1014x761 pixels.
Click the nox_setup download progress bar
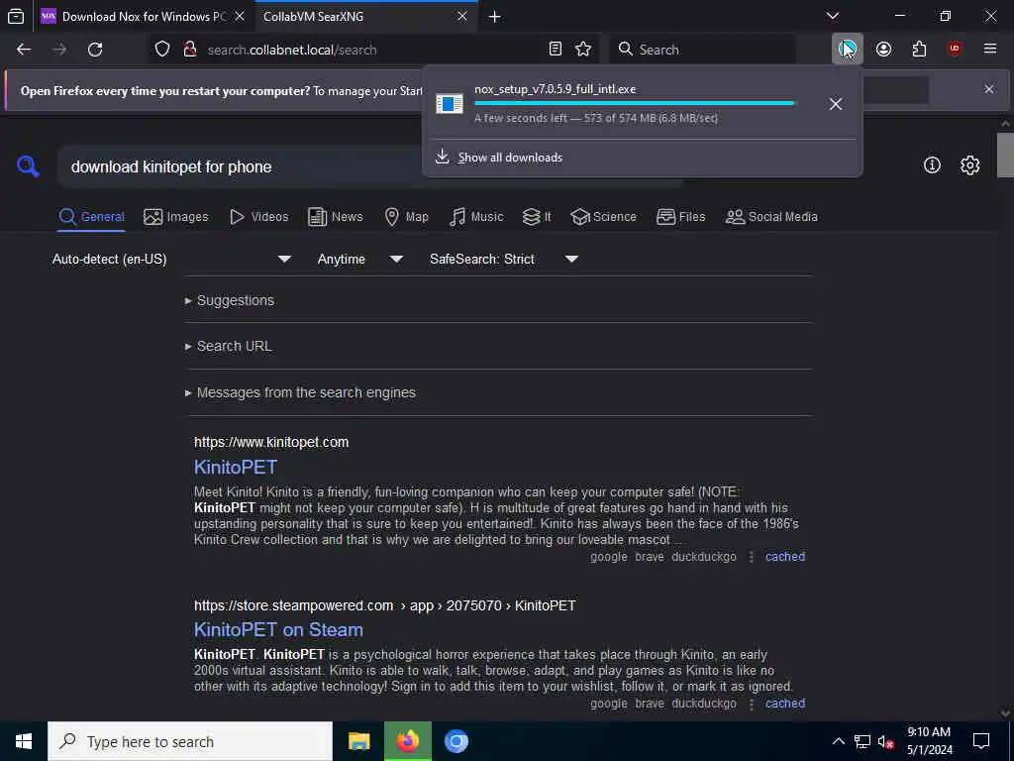(x=635, y=103)
